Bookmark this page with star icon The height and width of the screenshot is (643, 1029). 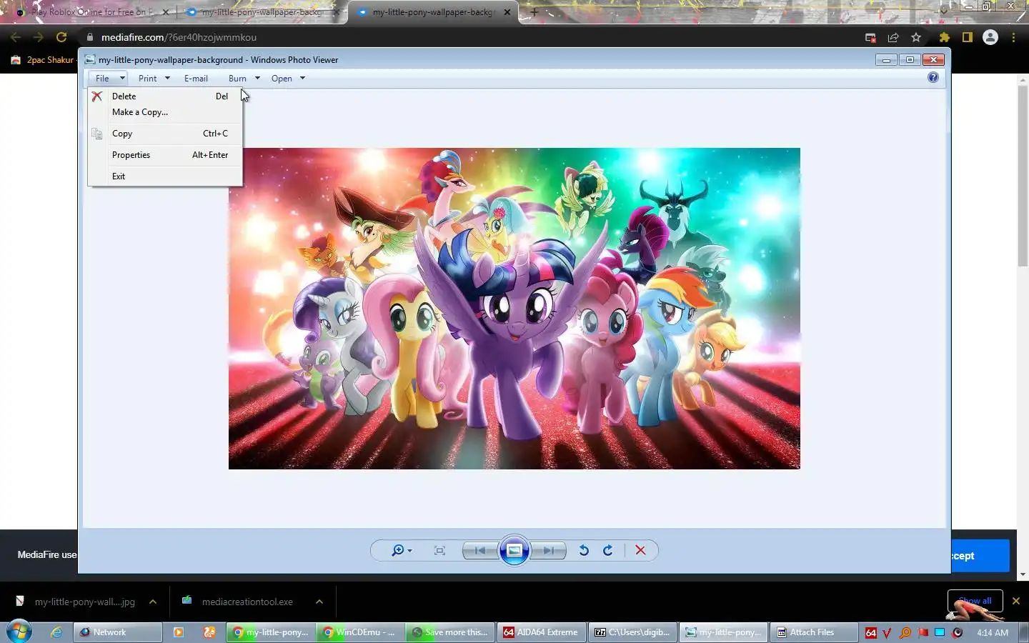point(916,37)
